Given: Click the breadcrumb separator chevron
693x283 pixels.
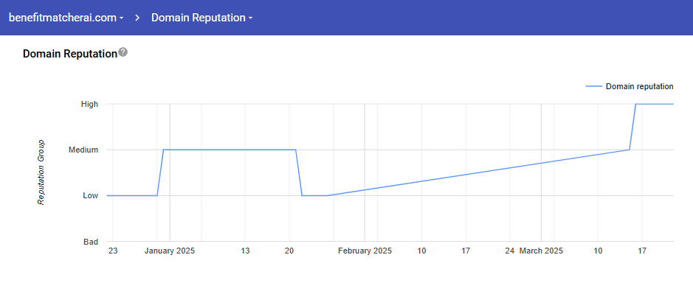Looking at the screenshot, I should [x=137, y=18].
